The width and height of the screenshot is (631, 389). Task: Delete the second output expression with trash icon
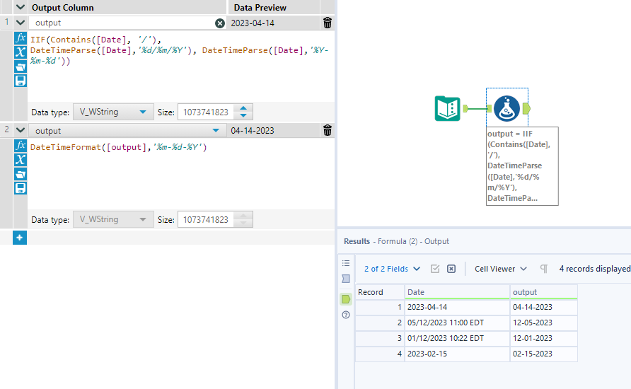(x=327, y=130)
